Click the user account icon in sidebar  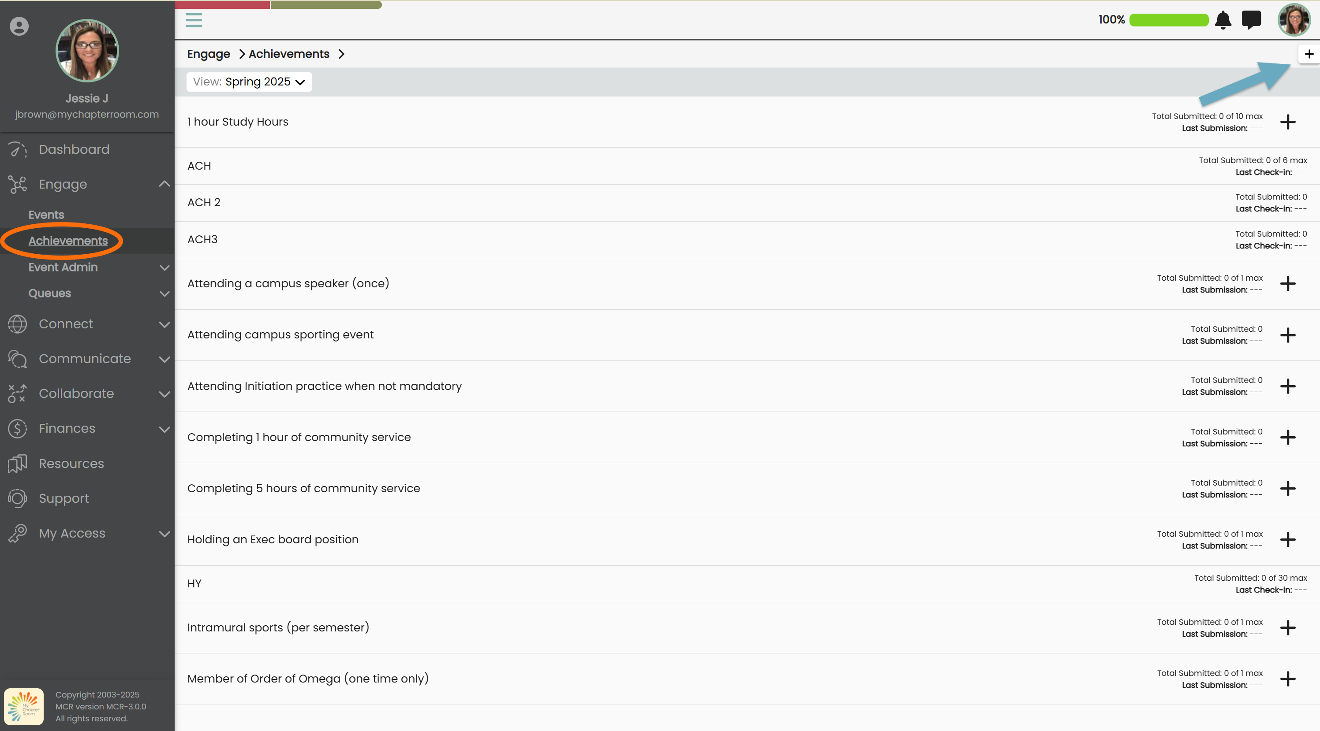pos(19,26)
